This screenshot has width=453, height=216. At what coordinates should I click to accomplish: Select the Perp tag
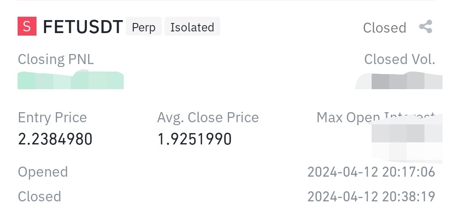(x=143, y=26)
